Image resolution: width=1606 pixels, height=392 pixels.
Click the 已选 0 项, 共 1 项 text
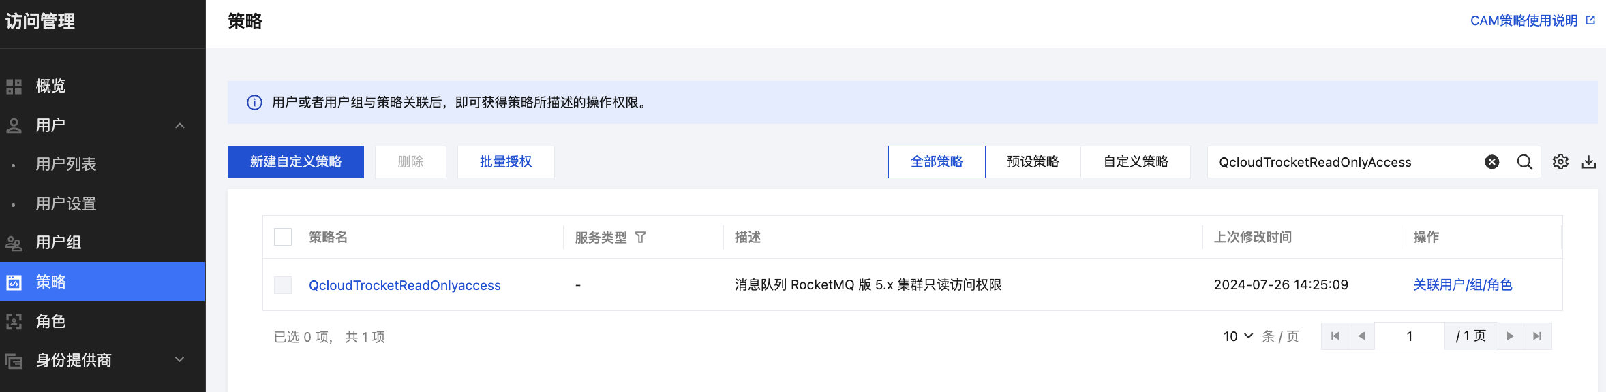pos(329,337)
